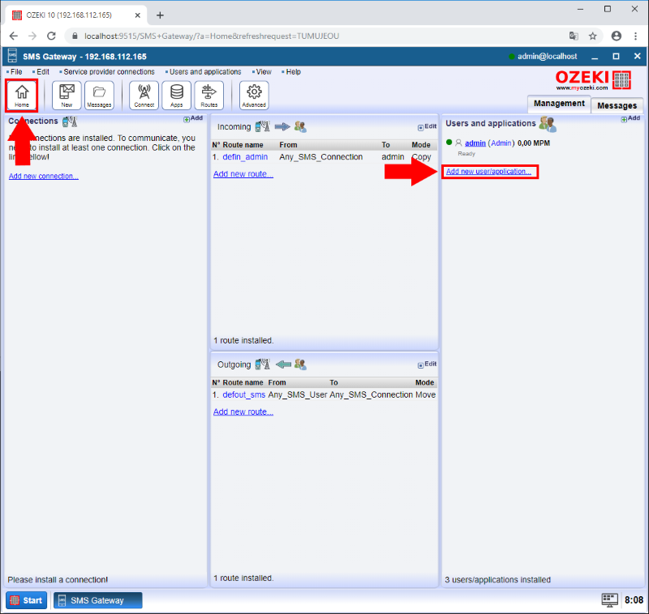649x614 pixels.
Task: Click admin@localhost account label
Action: pos(547,56)
